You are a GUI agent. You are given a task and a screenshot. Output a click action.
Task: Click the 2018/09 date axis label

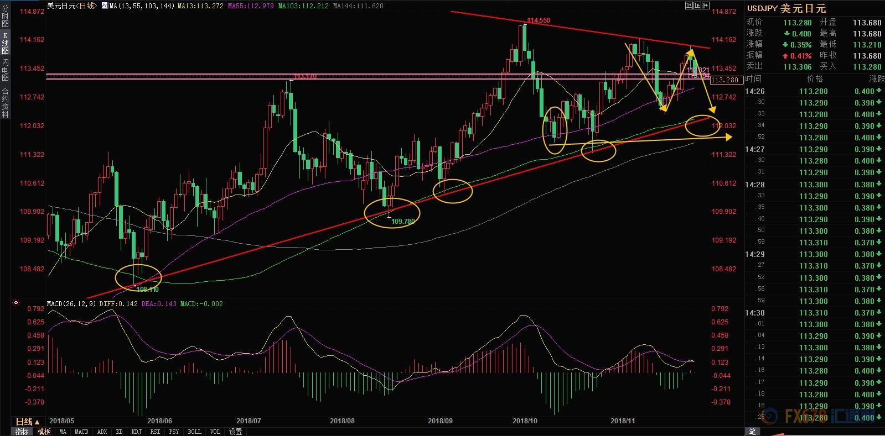(440, 421)
